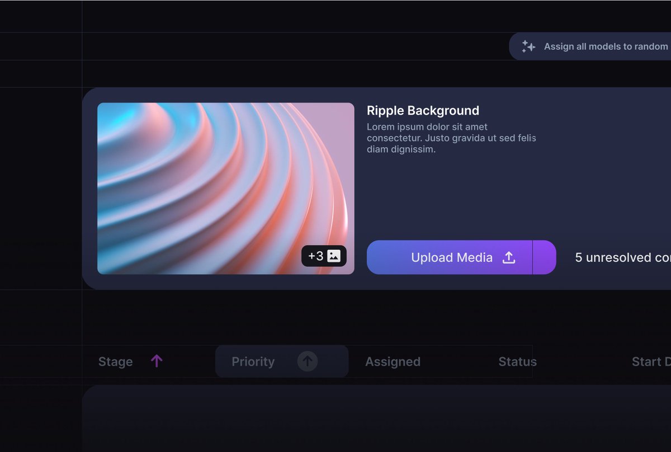Click the +3 images badge on thumbnail
671x452 pixels.
pyautogui.click(x=324, y=256)
